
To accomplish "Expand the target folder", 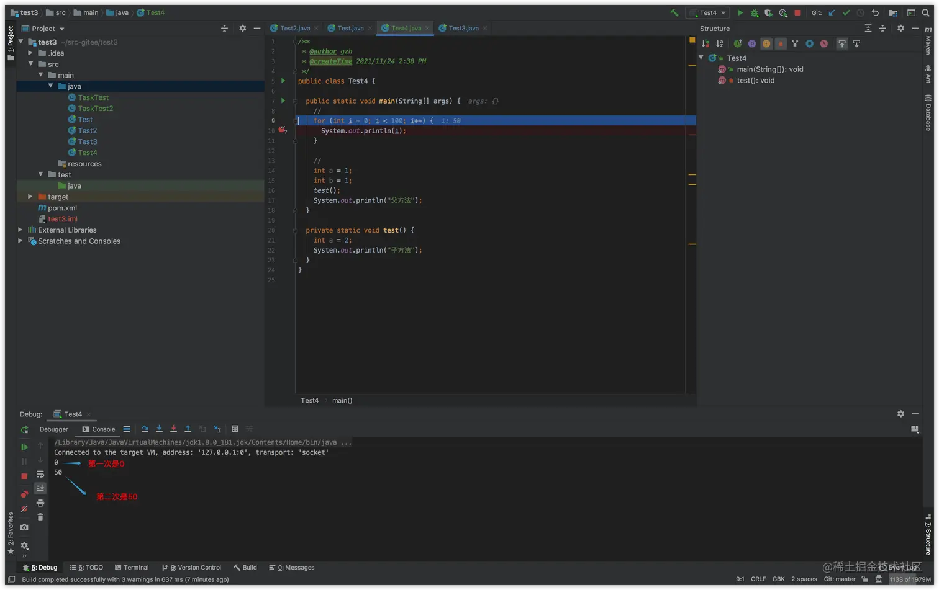I will tap(30, 196).
